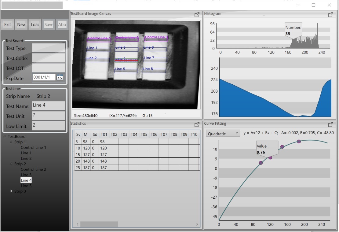The width and height of the screenshot is (339, 232).
Task: Open the ExpDate calendar picker
Action: point(60,77)
